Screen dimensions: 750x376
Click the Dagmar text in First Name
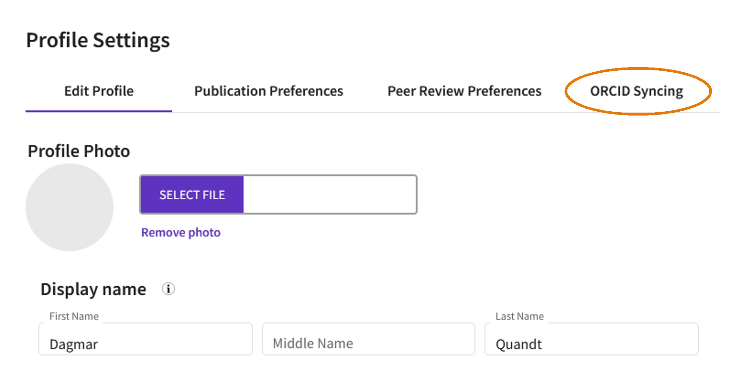[74, 345]
